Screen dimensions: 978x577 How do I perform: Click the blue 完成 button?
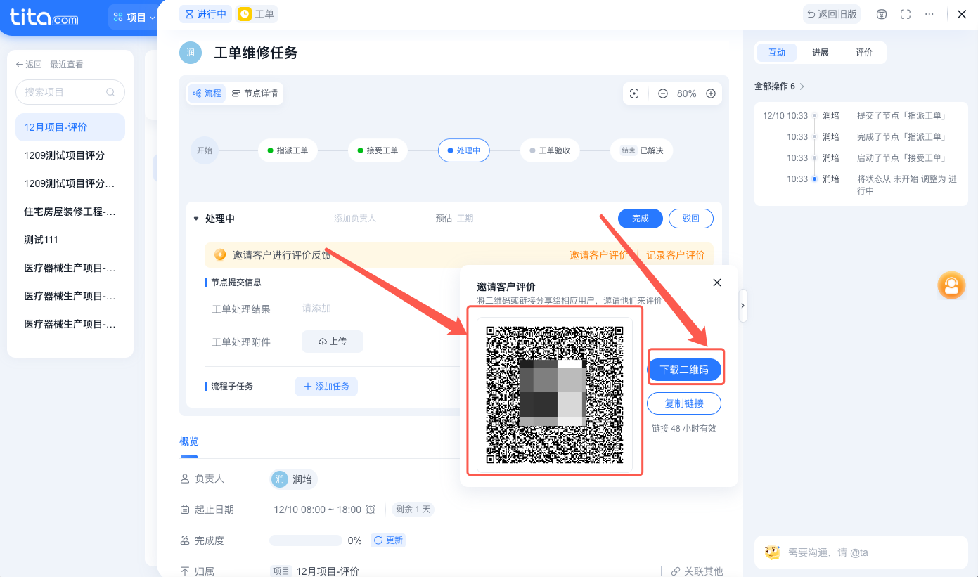click(641, 219)
